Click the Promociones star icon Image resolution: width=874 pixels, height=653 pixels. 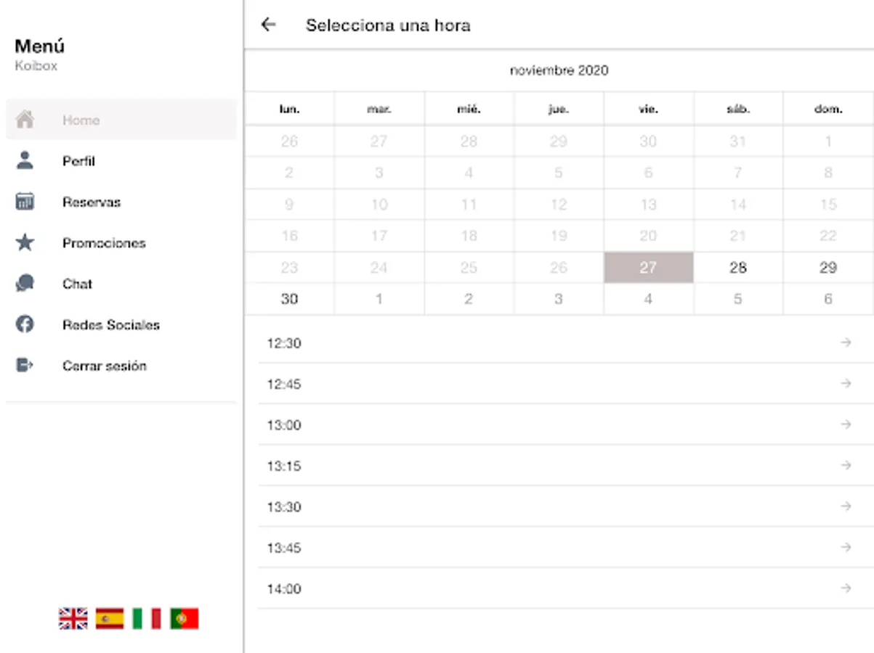(x=25, y=243)
